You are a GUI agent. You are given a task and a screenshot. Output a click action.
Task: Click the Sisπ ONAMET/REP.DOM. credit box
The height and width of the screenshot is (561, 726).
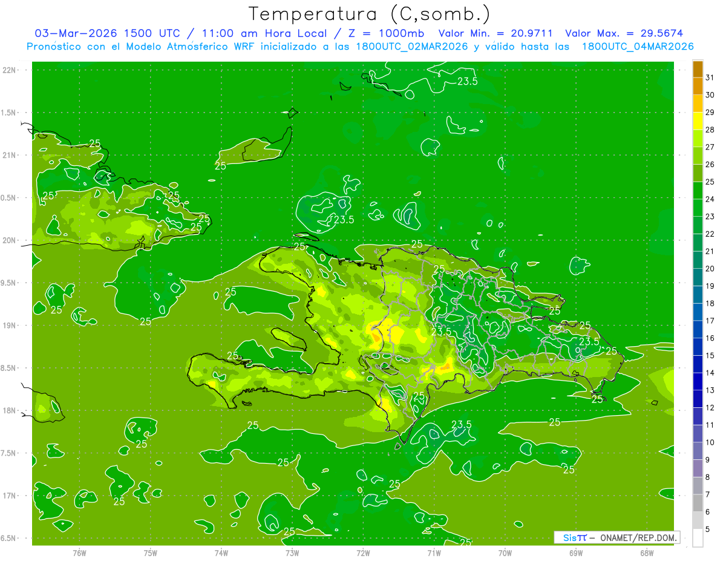pyautogui.click(x=616, y=537)
